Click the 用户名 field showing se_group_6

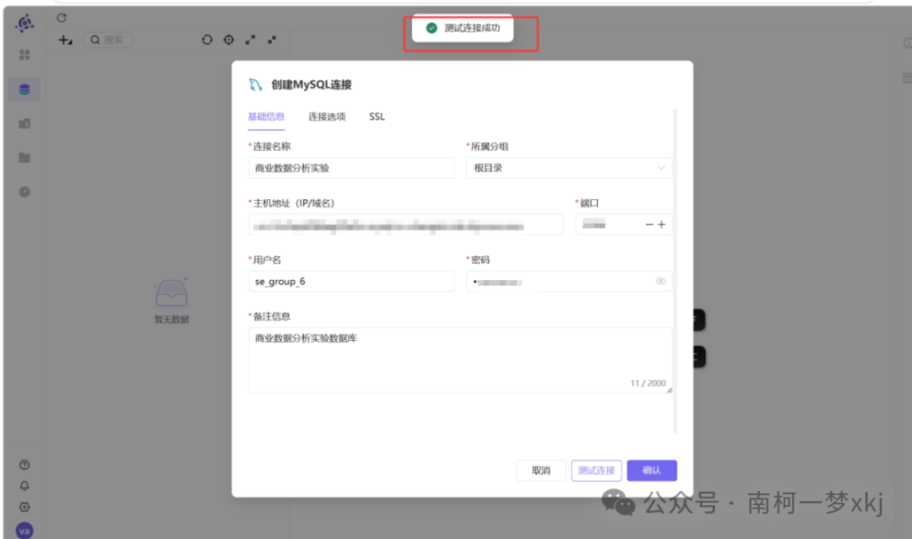(351, 281)
